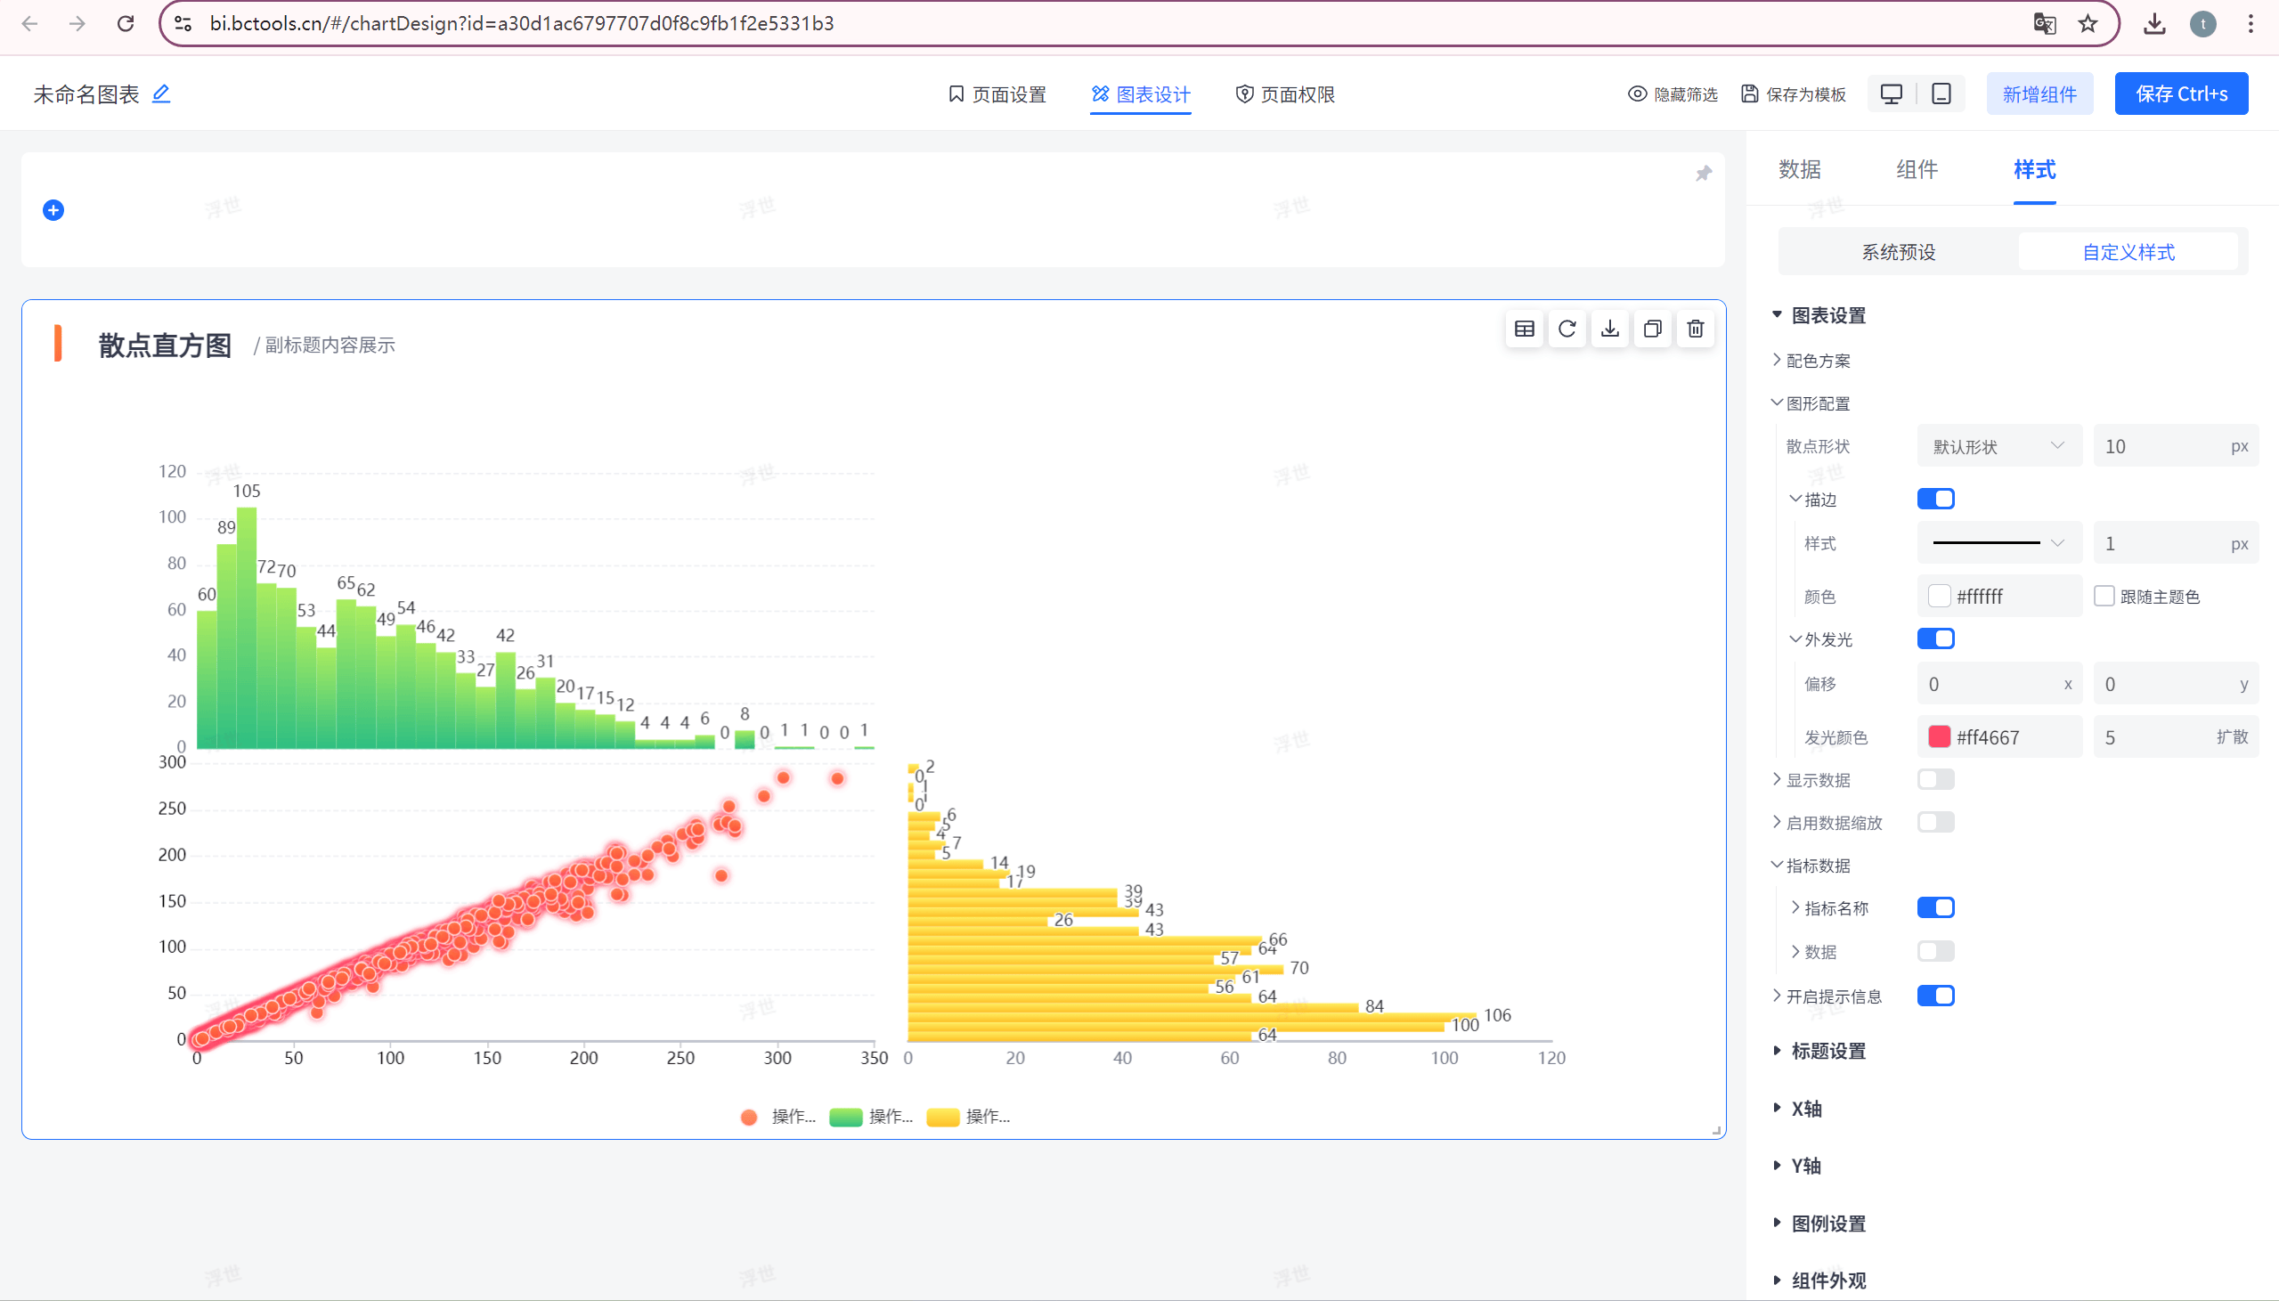Expand the 组件外观 group
Viewport: 2279px width, 1301px height.
click(x=1819, y=1281)
